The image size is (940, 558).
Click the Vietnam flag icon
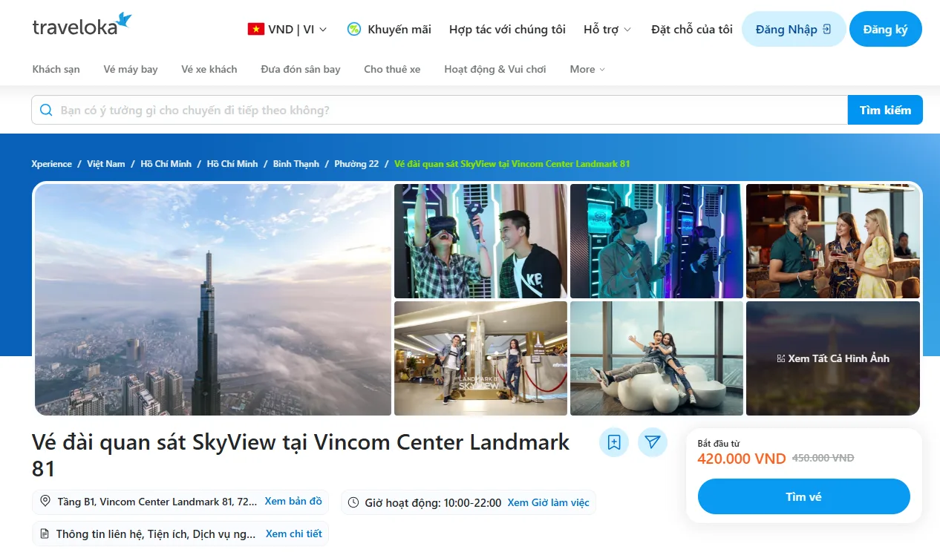pyautogui.click(x=256, y=30)
